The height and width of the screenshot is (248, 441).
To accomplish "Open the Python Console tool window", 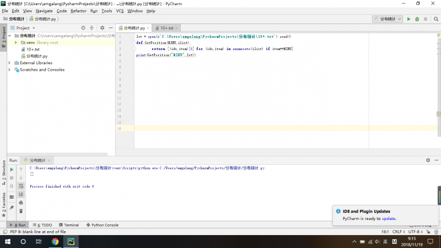I will 102,225.
